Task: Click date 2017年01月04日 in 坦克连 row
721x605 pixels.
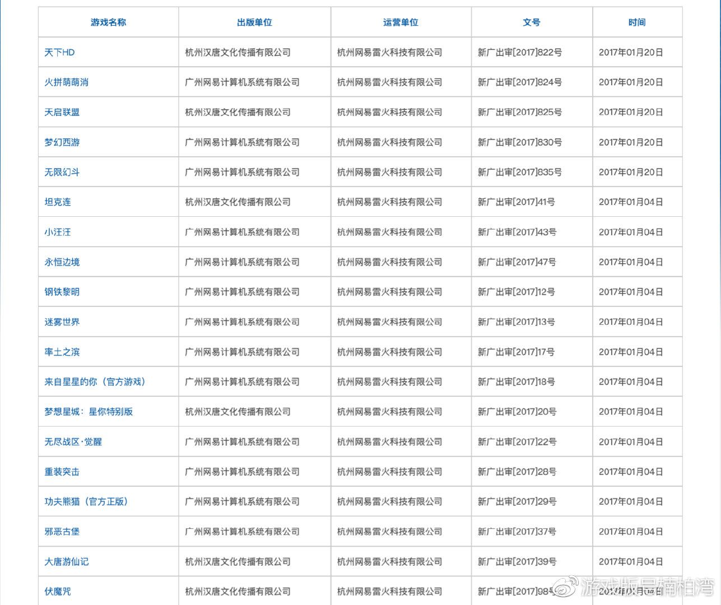Action: 631,202
